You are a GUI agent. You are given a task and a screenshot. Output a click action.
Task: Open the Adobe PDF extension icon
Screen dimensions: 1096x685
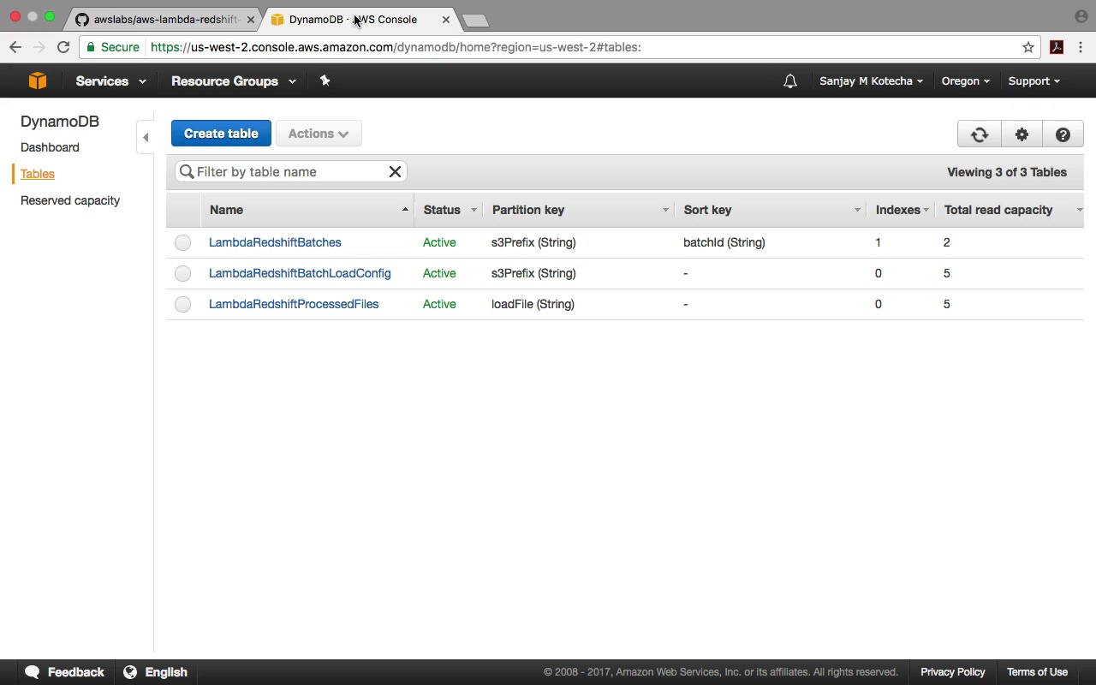(1057, 47)
